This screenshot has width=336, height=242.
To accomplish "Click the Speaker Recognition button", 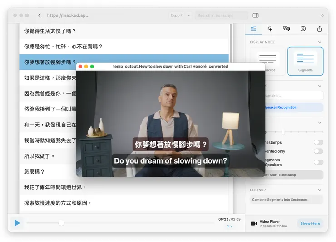I will [294, 107].
